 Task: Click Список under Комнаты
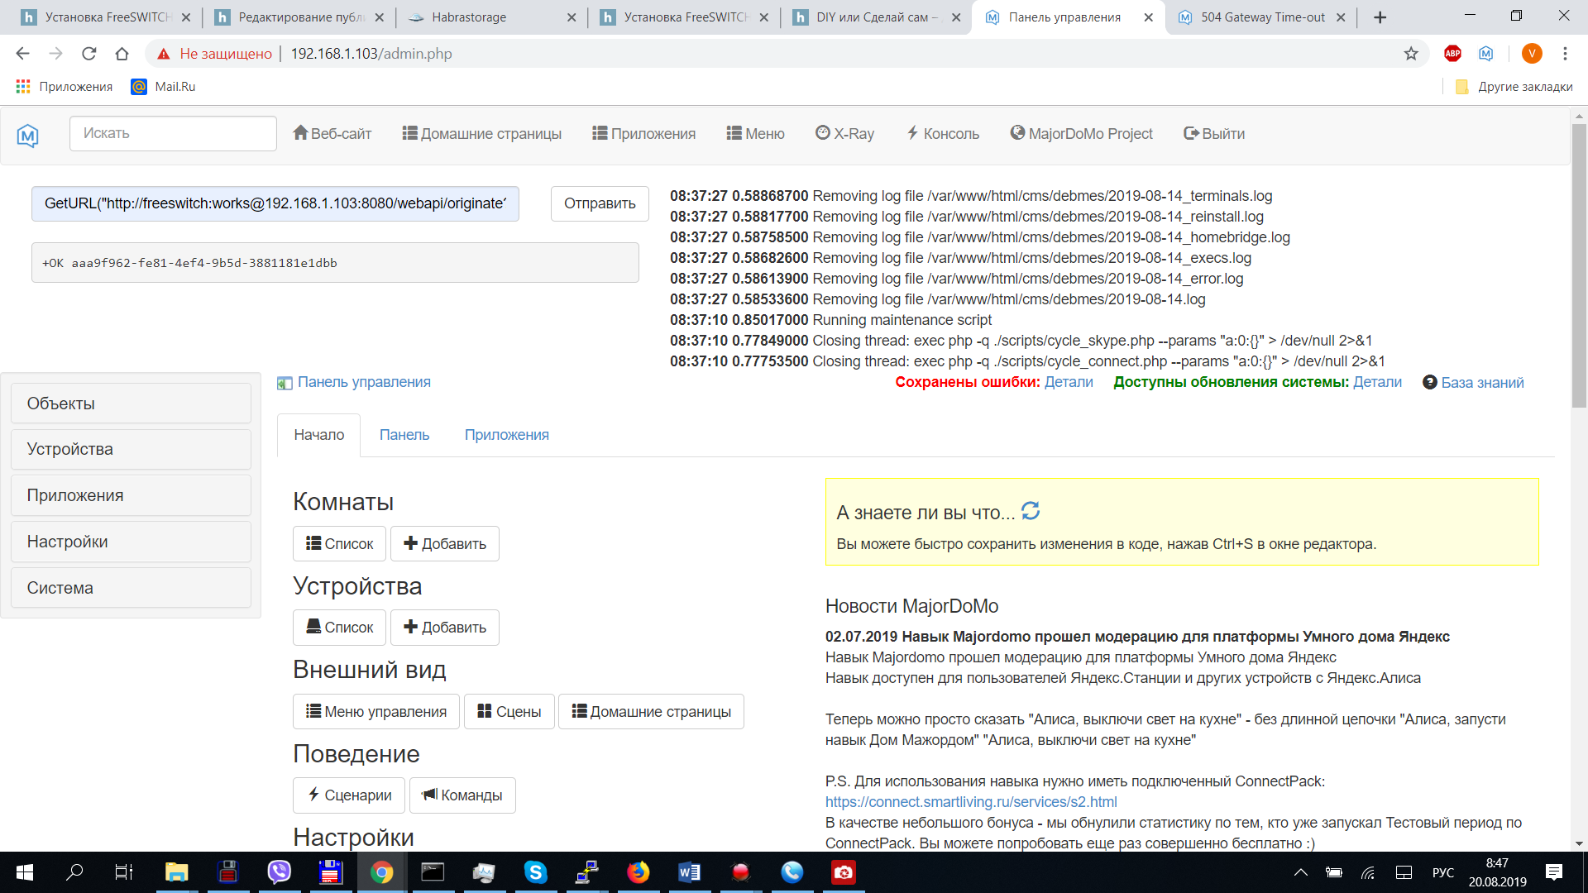coord(339,544)
